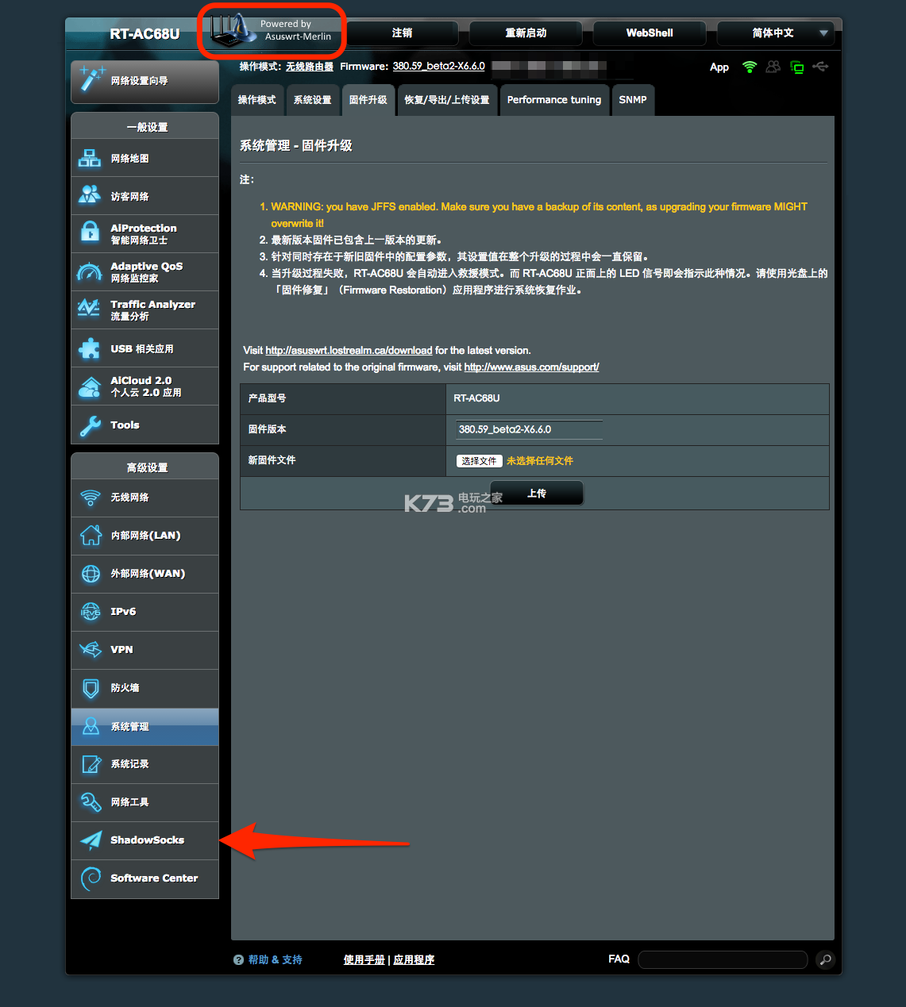This screenshot has width=906, height=1007.
Task: Click the 380.59_beta2-X6.6.0 firmware link in header
Action: (x=439, y=67)
